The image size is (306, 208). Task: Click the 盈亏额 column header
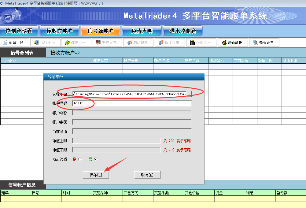[x=291, y=193]
